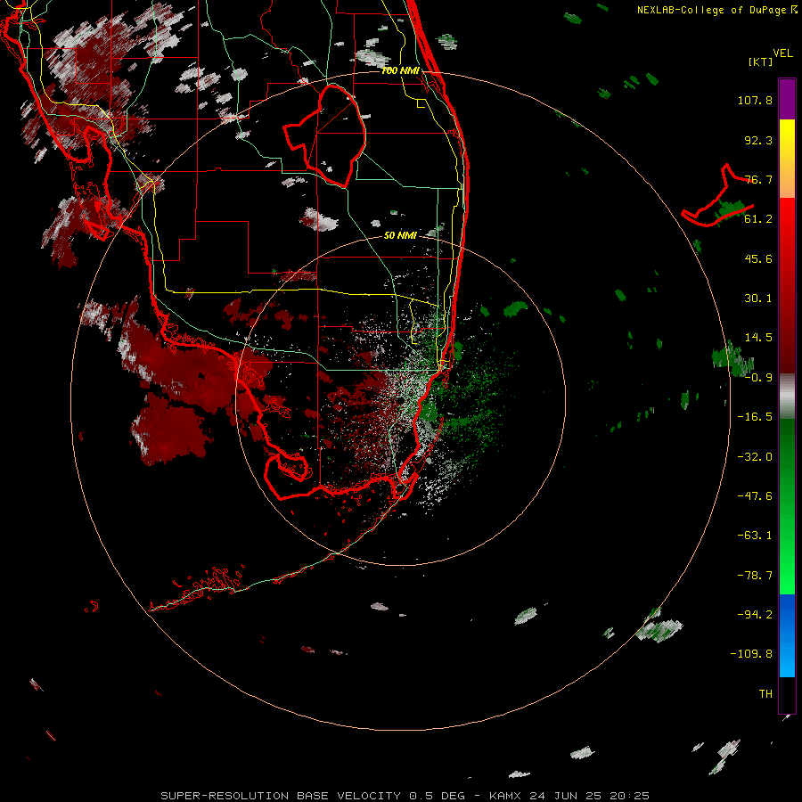Select the 14.5 scale value
802x802 pixels.
pos(758,338)
